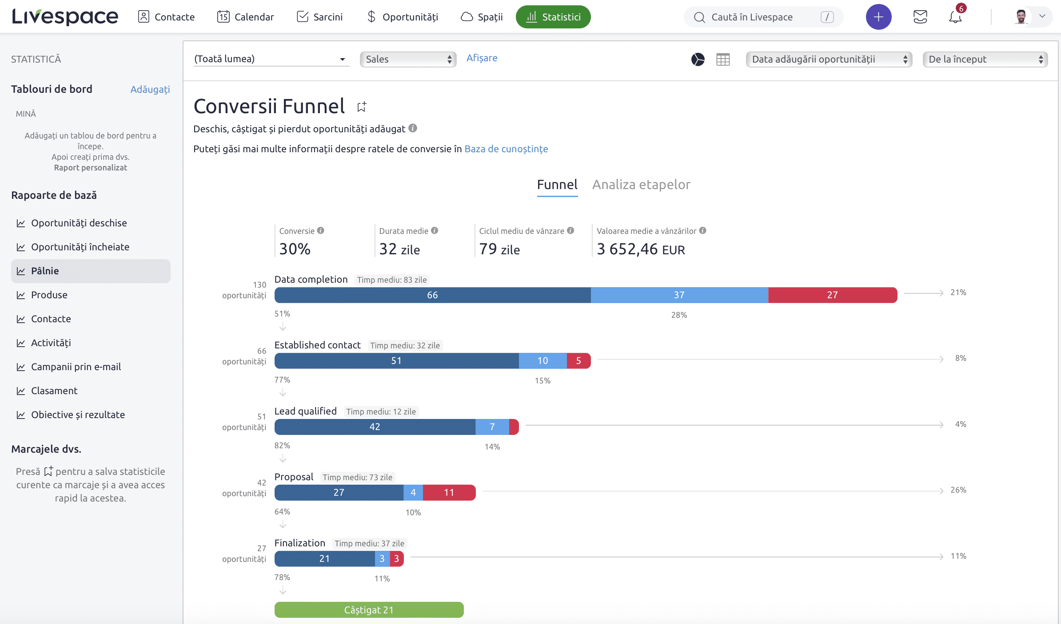Image resolution: width=1061 pixels, height=624 pixels.
Task: Open the Clasament report
Action: coord(91,391)
